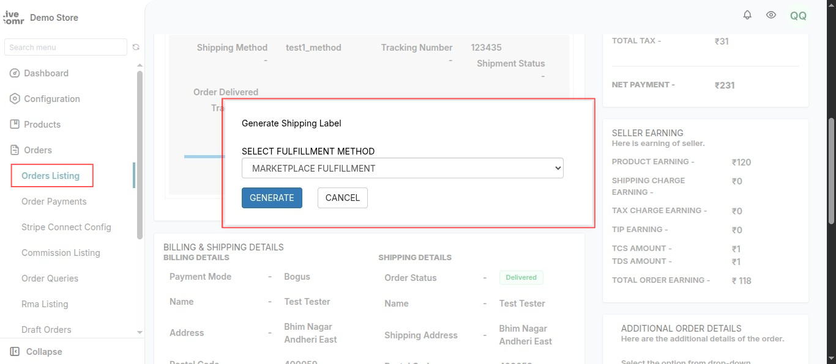Open Stripe Connect Config item

point(66,227)
